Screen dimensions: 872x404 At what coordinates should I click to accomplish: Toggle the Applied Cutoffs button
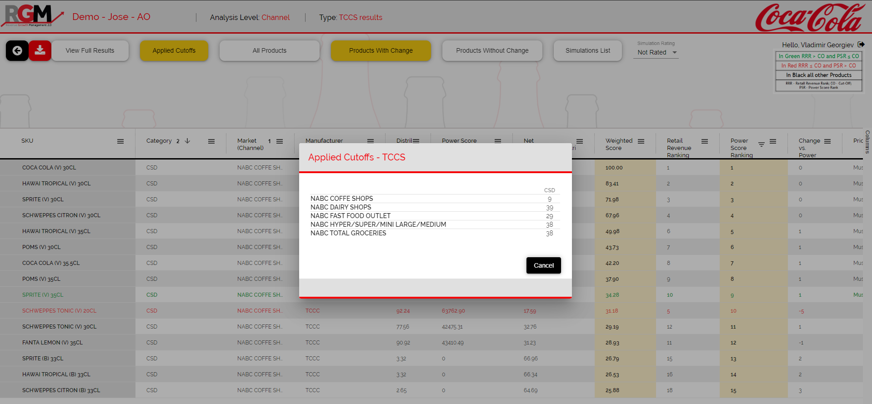(174, 50)
